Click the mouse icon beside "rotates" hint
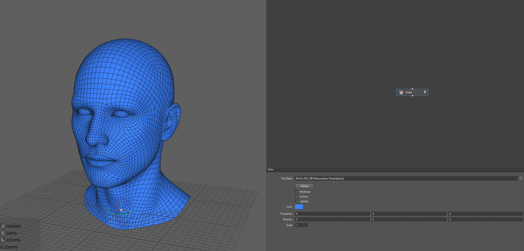The height and width of the screenshot is (251, 524). [x=3, y=226]
